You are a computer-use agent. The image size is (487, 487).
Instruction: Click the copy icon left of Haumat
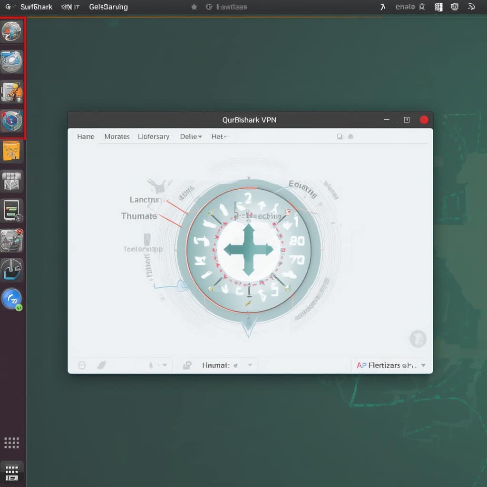click(187, 365)
